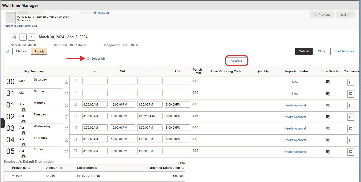This screenshot has width=361, height=182.
Task: Click gear icon under Tuesday Apr 02
Action: tap(23, 121)
